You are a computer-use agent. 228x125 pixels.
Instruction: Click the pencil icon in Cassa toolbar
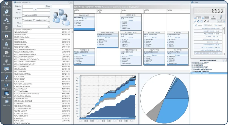[x=205, y=21]
